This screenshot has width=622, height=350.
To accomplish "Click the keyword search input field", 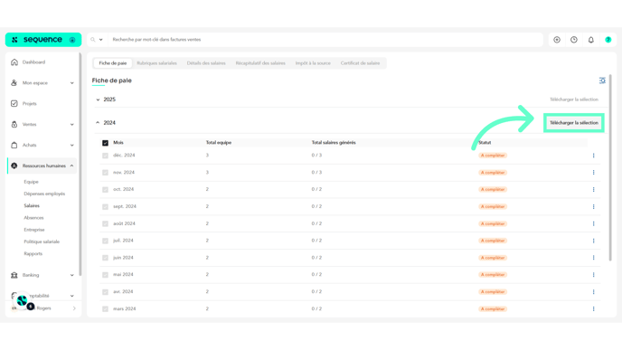I will pos(325,40).
